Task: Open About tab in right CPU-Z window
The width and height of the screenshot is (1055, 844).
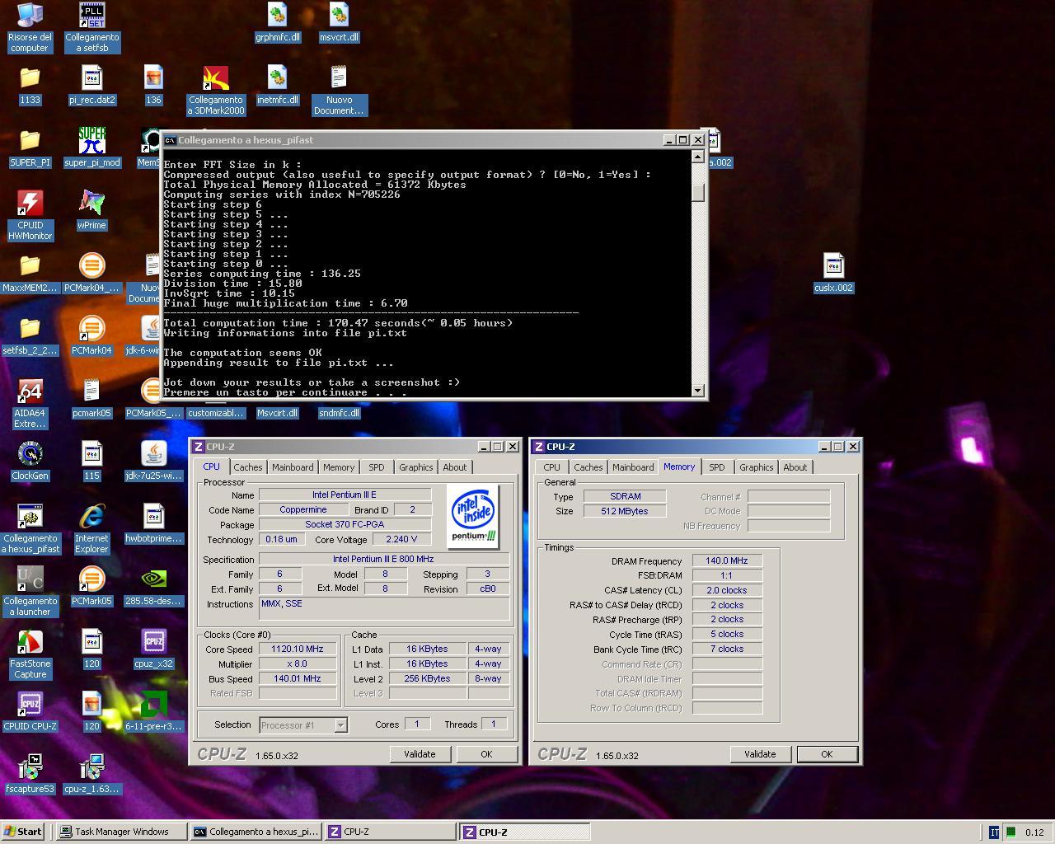Action: tap(795, 467)
